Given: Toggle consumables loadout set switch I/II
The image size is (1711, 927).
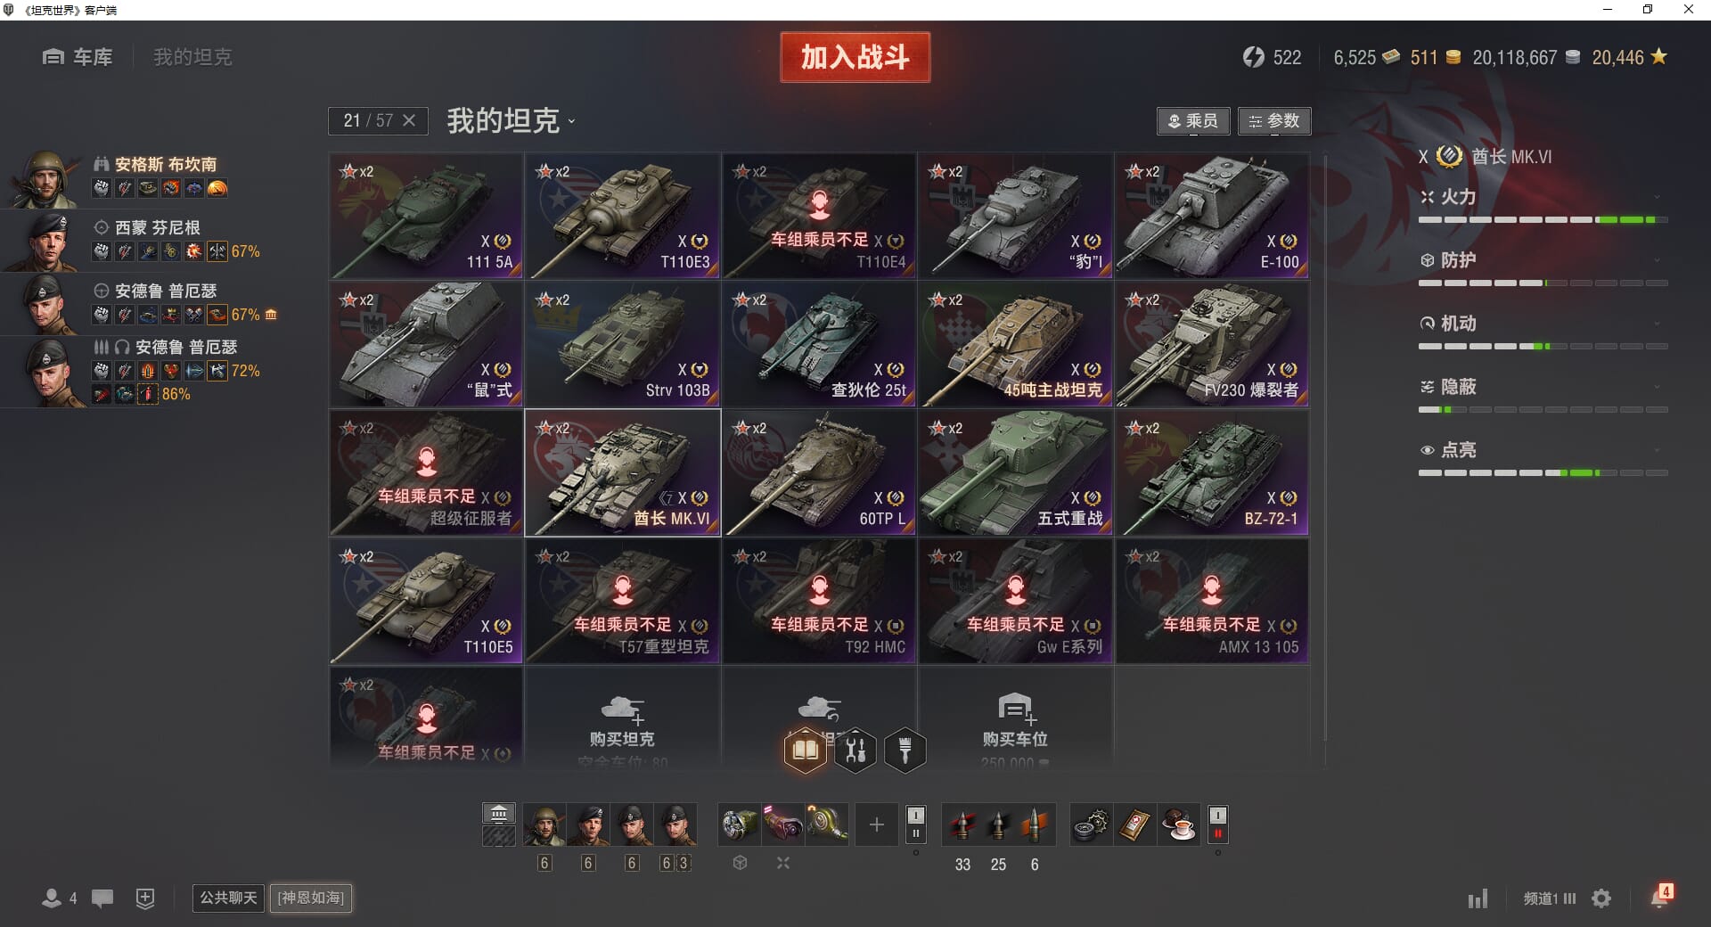Looking at the screenshot, I should pyautogui.click(x=1217, y=824).
